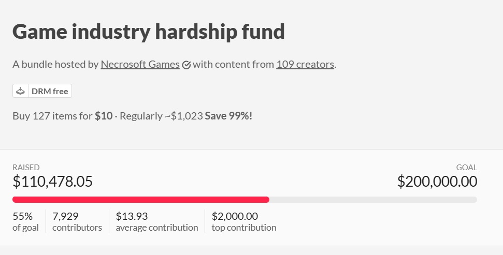503x255 pixels.
Task: Click the verified checkmark icon beside Necrosoft Games
Action: (x=186, y=65)
